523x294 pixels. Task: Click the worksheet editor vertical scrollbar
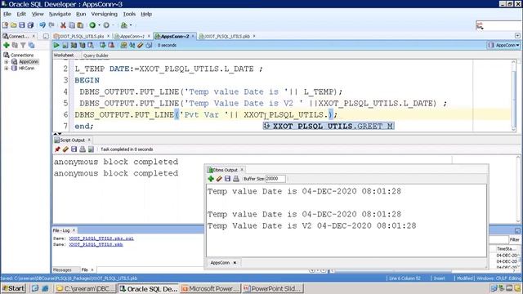click(x=514, y=96)
